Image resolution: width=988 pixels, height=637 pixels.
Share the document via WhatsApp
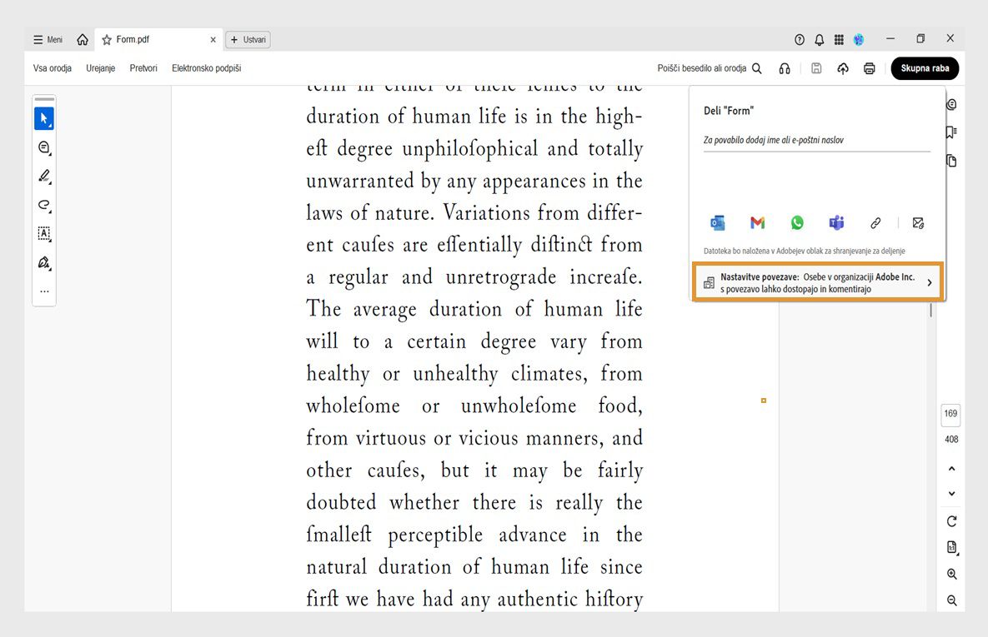(797, 222)
